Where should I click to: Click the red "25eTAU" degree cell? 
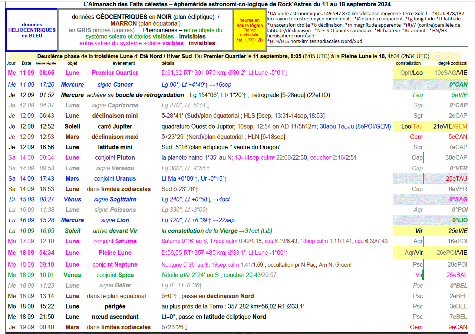tap(456, 178)
